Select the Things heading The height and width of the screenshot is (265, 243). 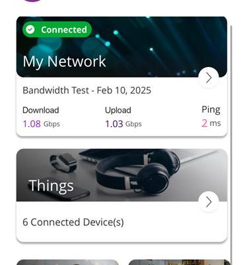tap(51, 185)
